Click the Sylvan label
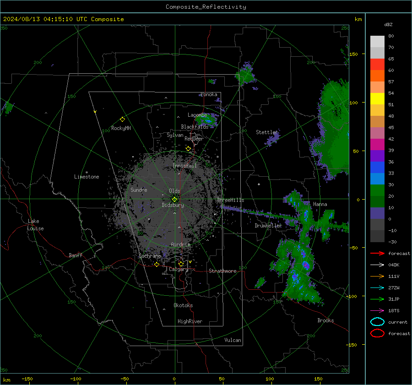The image size is (412, 385). coord(175,135)
